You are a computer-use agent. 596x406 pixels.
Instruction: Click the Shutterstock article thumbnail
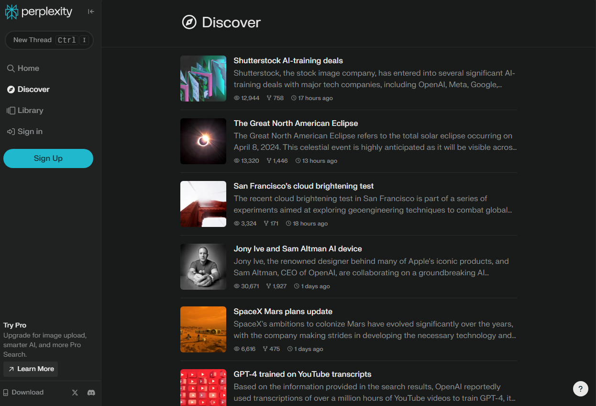click(x=203, y=79)
